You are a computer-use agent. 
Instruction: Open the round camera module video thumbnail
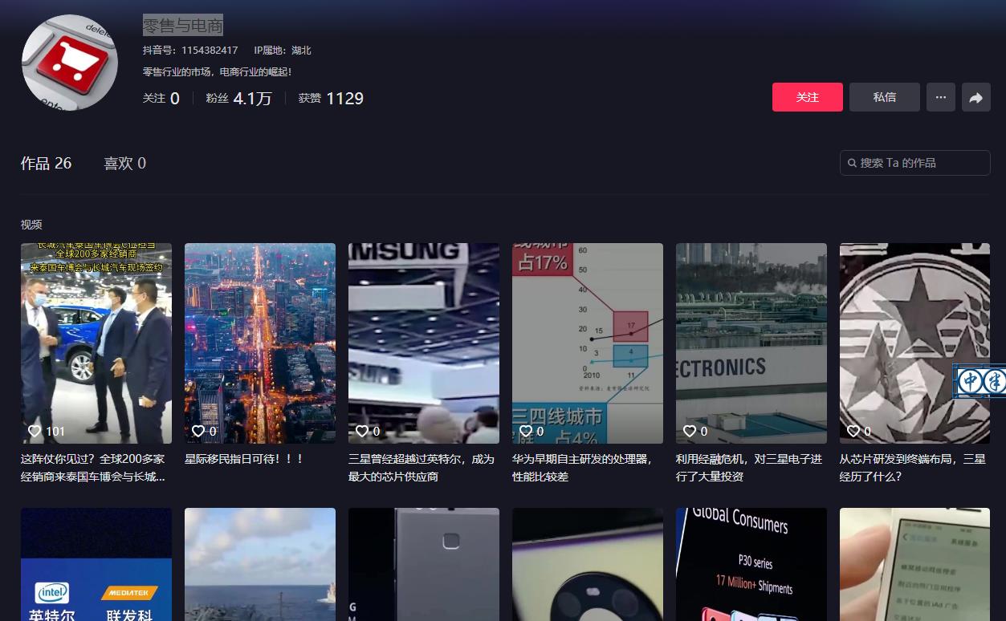click(x=588, y=564)
